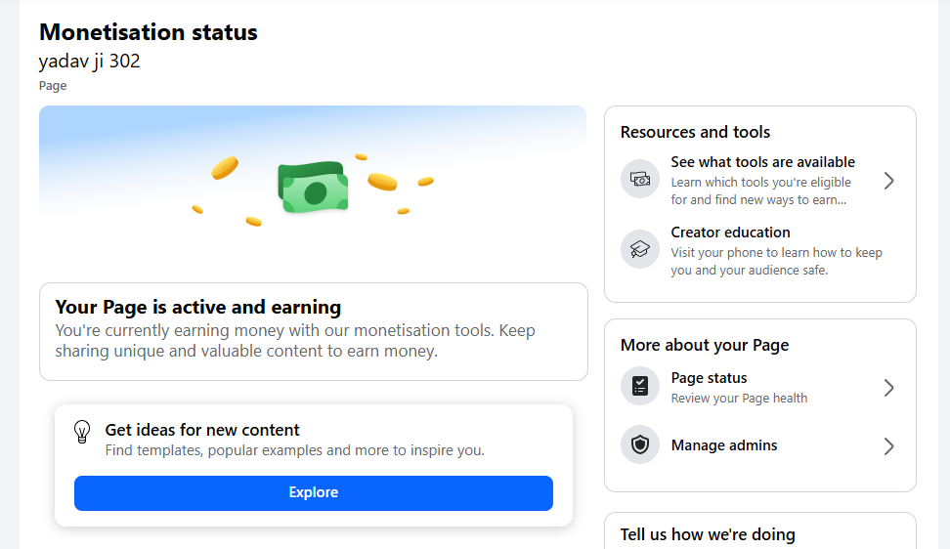Click the green banknote illustration

[x=314, y=188]
